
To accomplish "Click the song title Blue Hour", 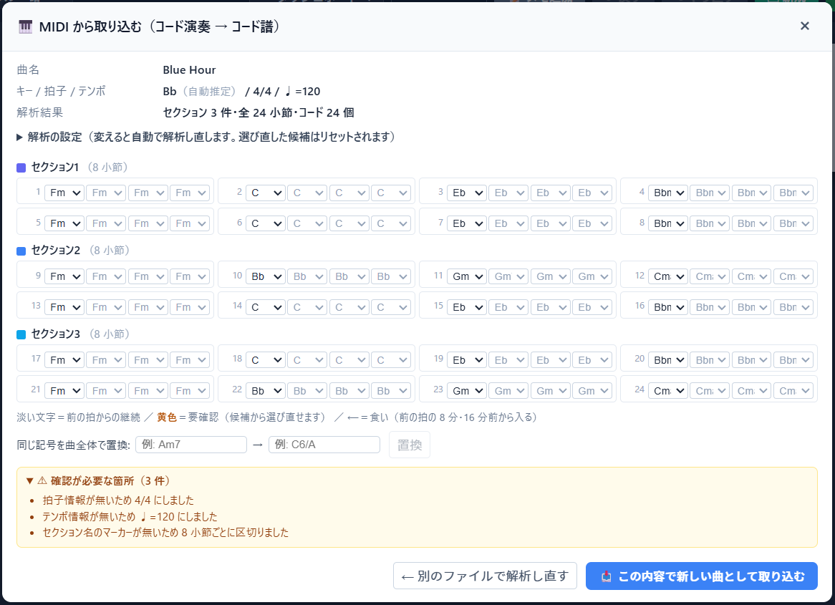I will (x=189, y=69).
